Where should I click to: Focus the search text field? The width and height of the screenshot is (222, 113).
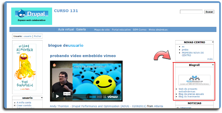tap(191, 12)
